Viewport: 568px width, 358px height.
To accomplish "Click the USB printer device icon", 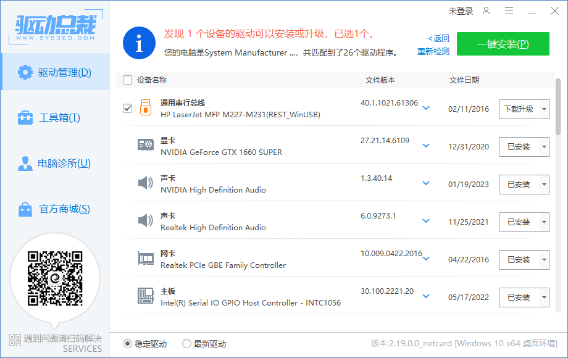I will point(146,108).
